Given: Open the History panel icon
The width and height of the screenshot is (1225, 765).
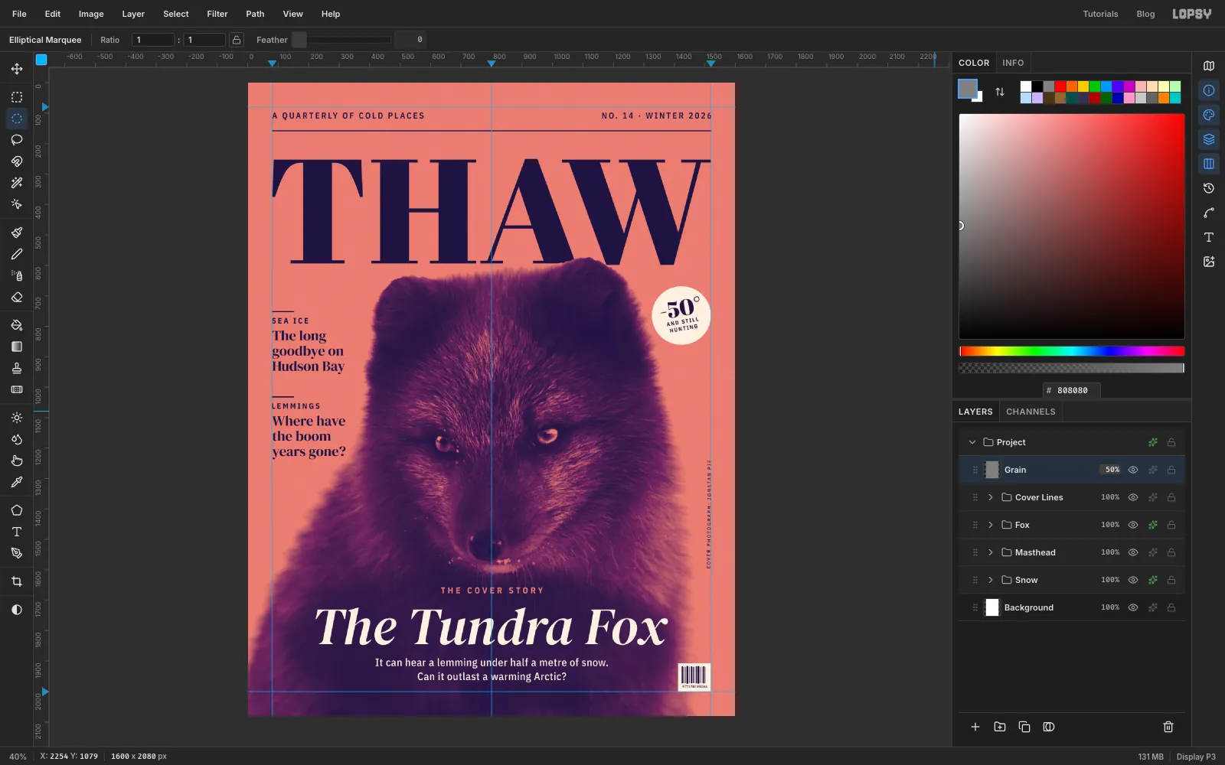Looking at the screenshot, I should pos(1209,188).
